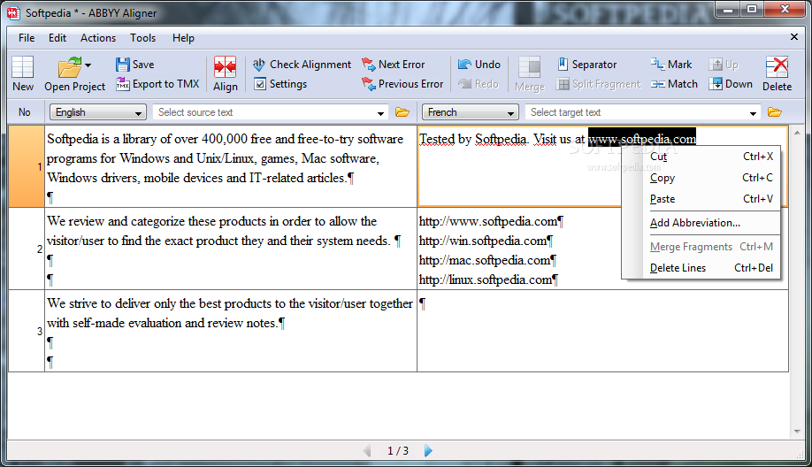Save the current alignment project
Viewport: 812px width, 467px height.
pos(134,65)
